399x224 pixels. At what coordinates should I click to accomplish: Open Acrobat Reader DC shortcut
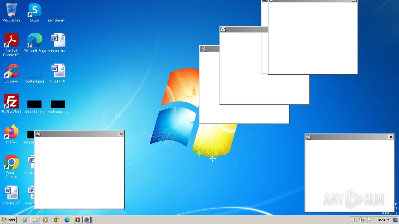(11, 45)
